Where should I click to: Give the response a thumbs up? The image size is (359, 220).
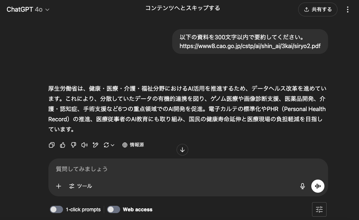pyautogui.click(x=63, y=145)
